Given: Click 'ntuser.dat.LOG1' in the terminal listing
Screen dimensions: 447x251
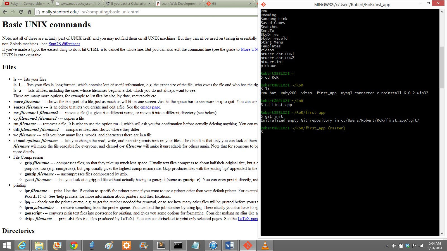Looking at the screenshot, I should click(x=277, y=54).
